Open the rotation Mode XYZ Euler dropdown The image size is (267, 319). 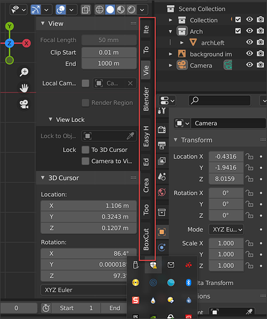[226, 230]
